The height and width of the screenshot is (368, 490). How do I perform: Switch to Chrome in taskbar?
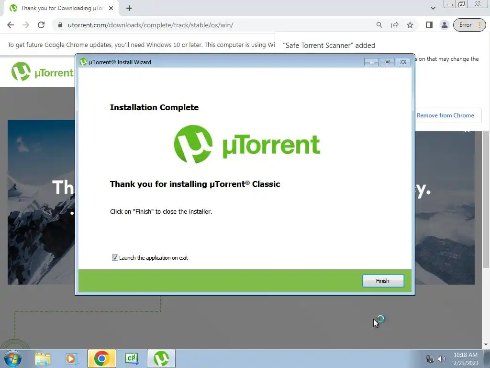[101, 358]
